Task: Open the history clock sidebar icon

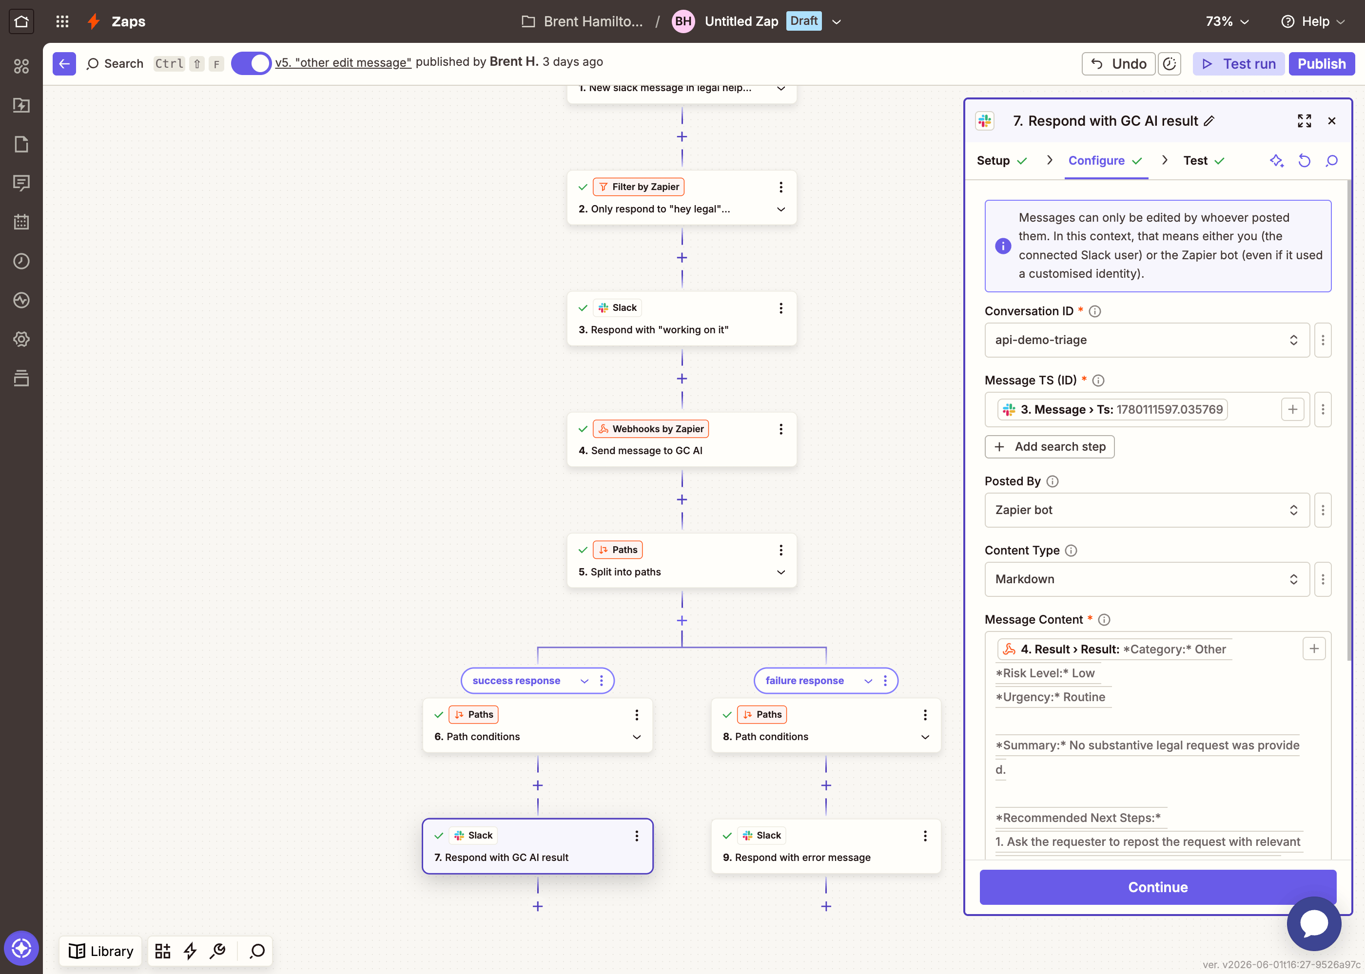Action: pyautogui.click(x=21, y=261)
